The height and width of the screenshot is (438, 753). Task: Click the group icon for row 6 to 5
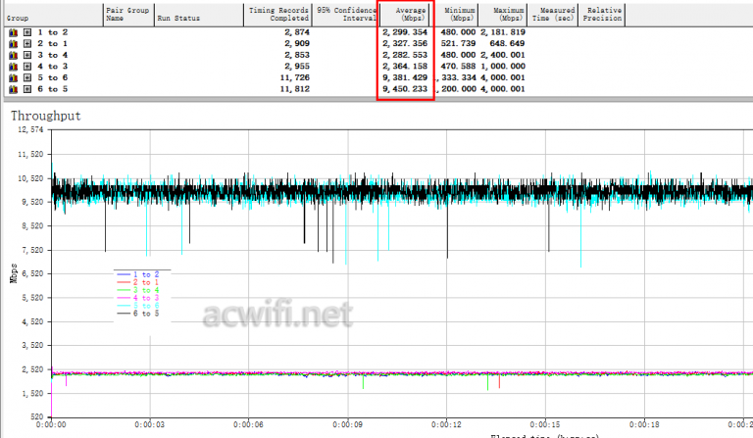[14, 89]
